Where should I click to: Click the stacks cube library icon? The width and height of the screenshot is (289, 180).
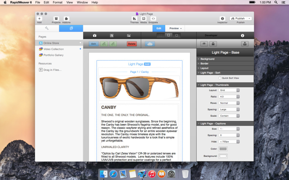95,36
